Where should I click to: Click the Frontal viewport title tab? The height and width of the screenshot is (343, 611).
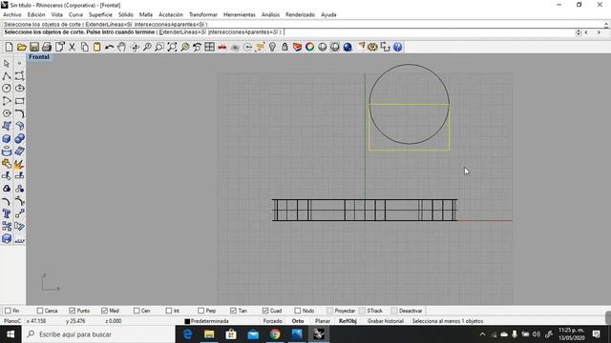pos(39,57)
